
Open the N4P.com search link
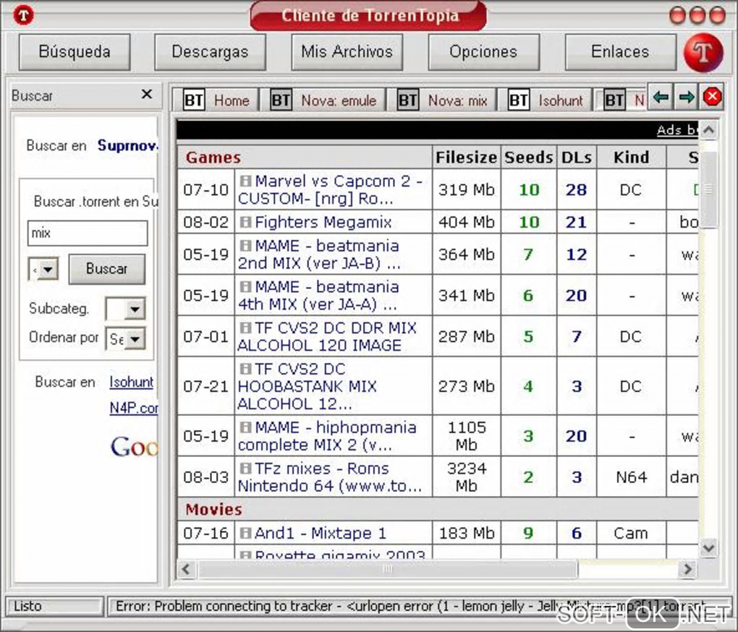(x=134, y=408)
